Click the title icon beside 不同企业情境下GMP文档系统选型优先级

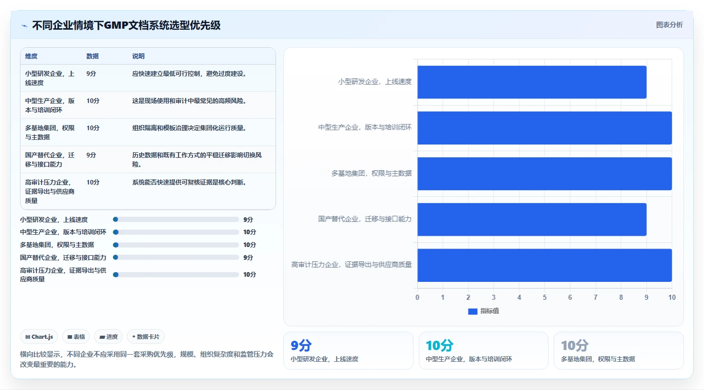pos(24,26)
